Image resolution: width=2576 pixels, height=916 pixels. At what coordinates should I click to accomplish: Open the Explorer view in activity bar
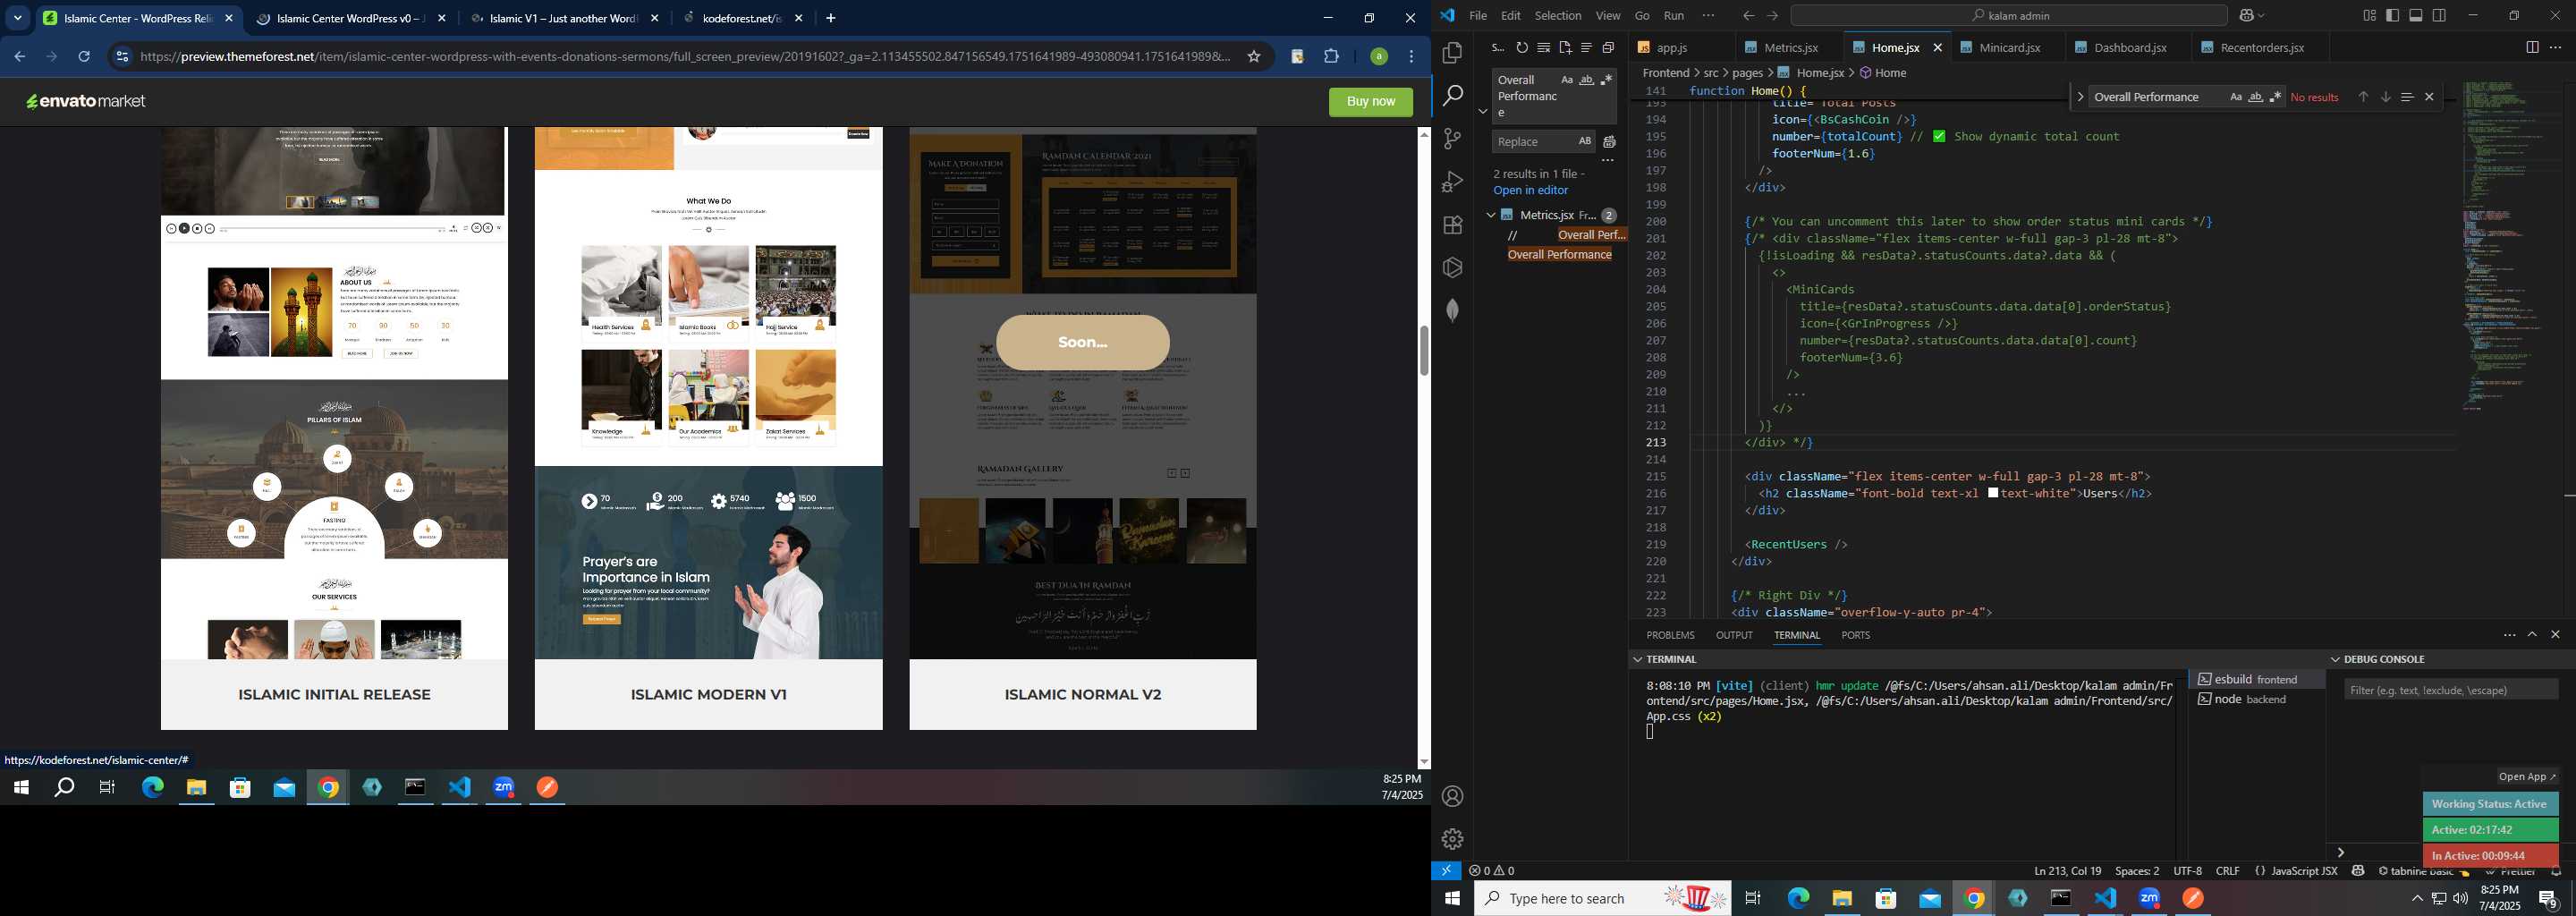1452,52
